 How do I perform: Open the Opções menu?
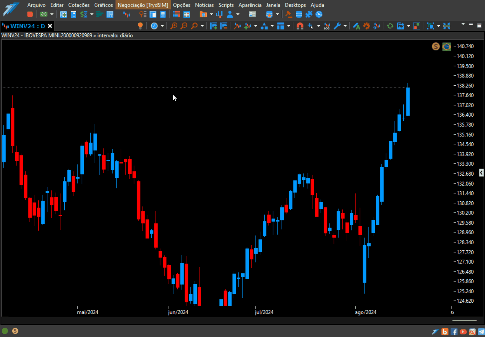[x=182, y=5]
